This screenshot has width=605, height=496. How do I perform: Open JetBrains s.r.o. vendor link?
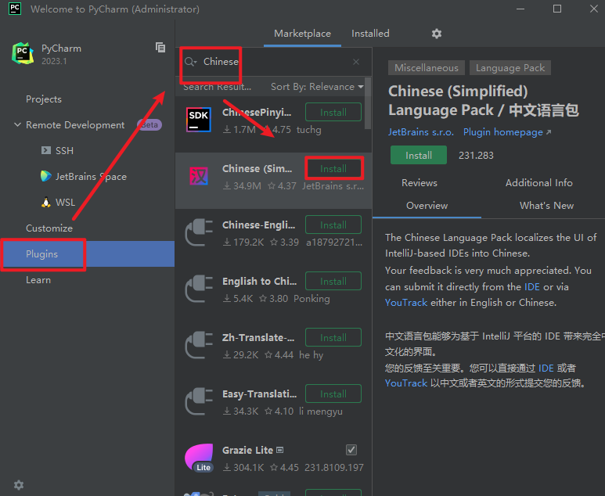[420, 132]
